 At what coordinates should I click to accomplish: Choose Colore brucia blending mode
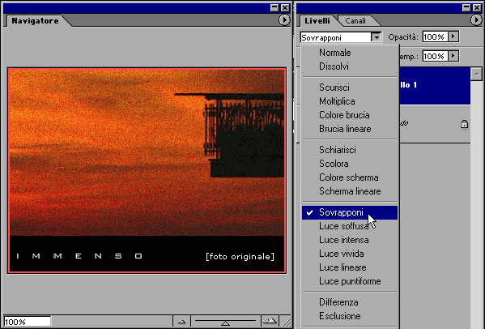pyautogui.click(x=350, y=115)
